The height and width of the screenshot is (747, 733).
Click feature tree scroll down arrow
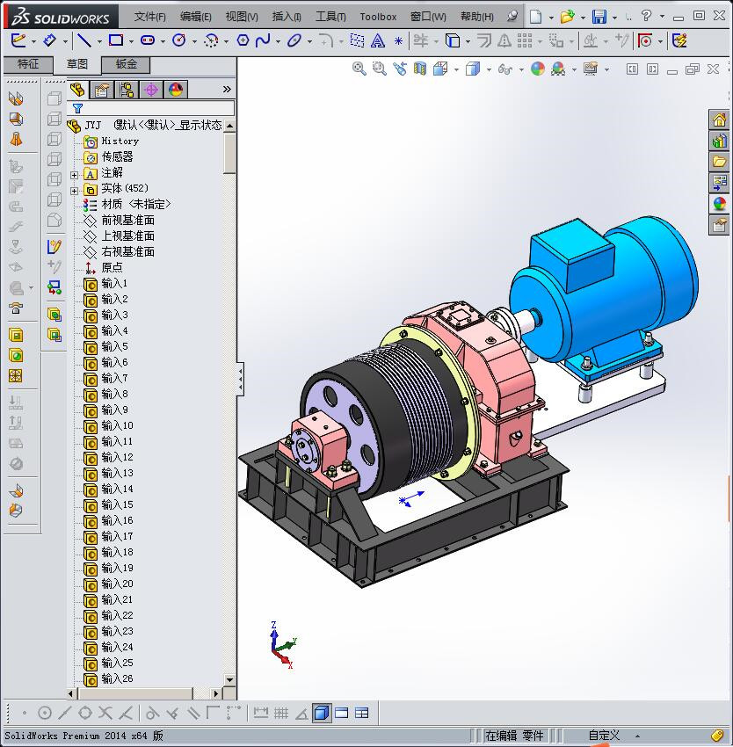click(229, 680)
